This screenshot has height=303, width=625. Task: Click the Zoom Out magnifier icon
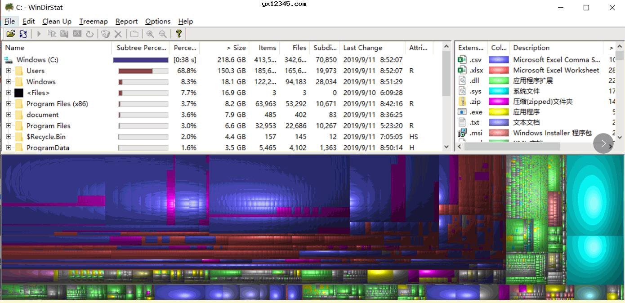click(163, 34)
